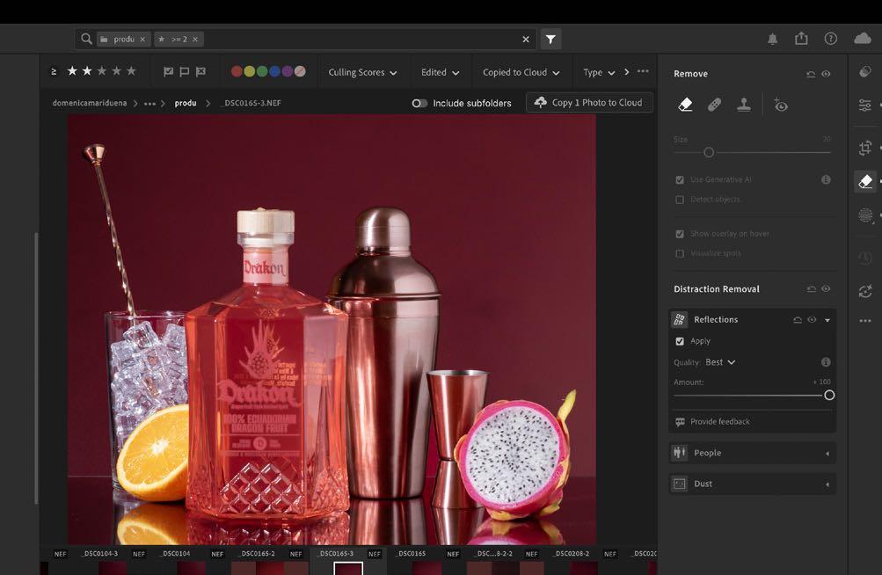Click Provide feedback link
The width and height of the screenshot is (882, 575).
[719, 422]
